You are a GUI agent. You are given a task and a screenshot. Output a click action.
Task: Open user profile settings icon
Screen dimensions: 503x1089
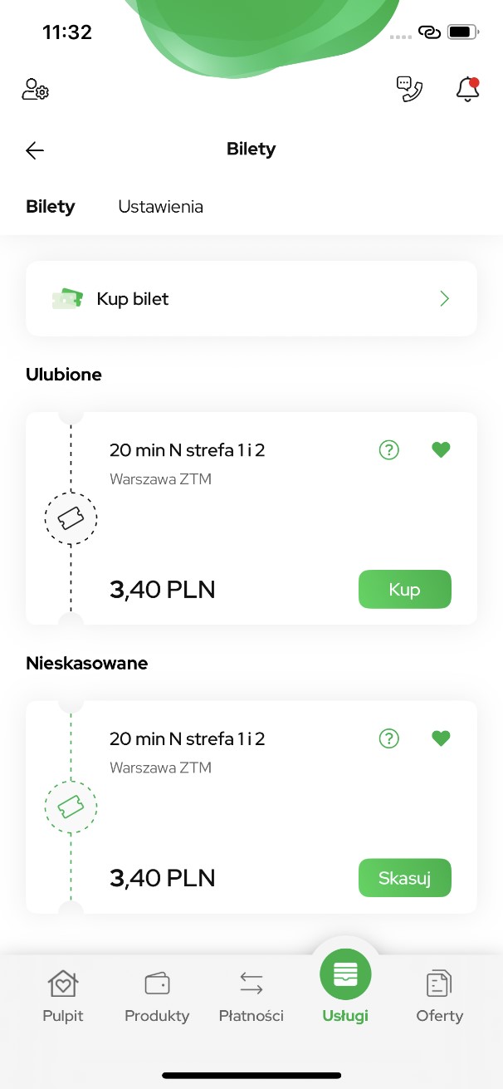[33, 89]
